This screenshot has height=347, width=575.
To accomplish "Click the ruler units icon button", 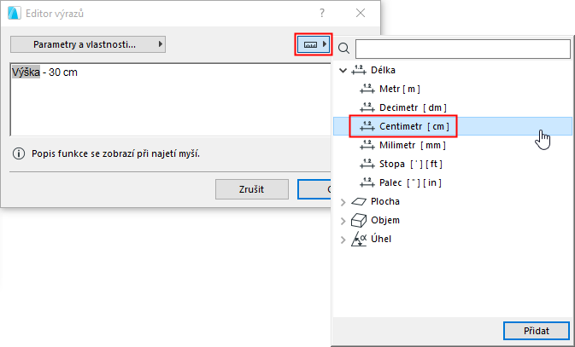I will tap(312, 44).
